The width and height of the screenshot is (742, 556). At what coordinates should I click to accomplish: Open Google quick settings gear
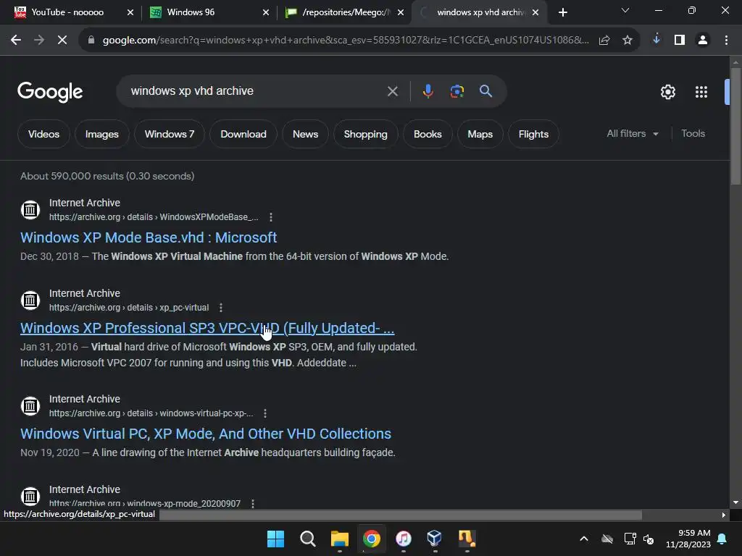(667, 92)
